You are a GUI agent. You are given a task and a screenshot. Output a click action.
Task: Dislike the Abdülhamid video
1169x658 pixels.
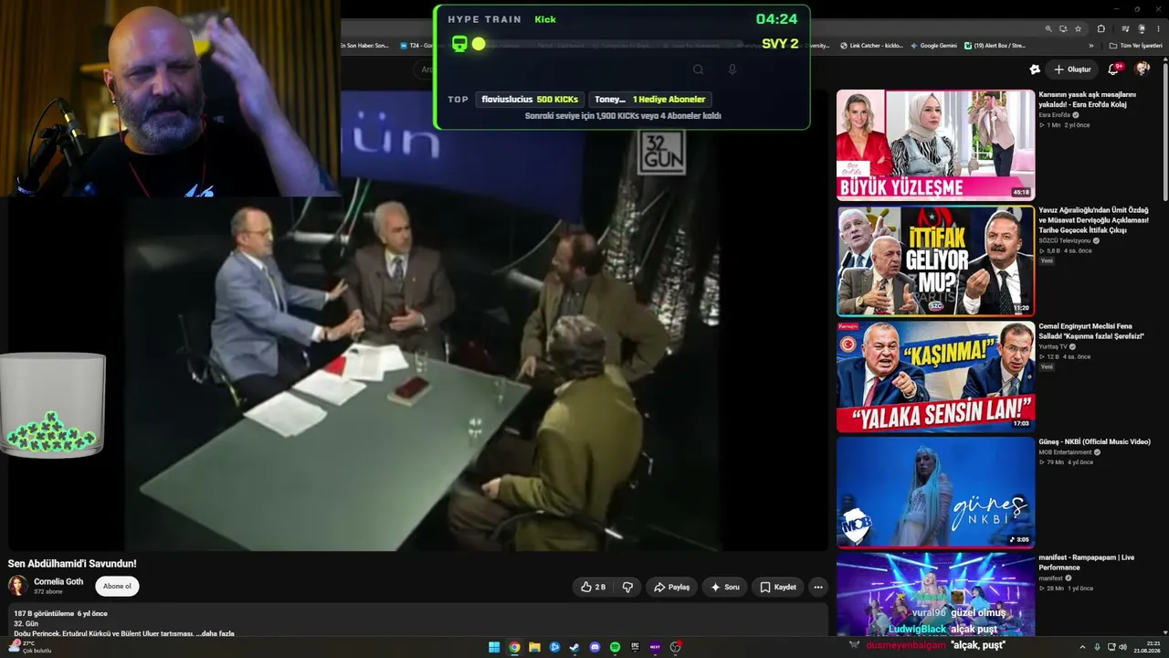627,587
